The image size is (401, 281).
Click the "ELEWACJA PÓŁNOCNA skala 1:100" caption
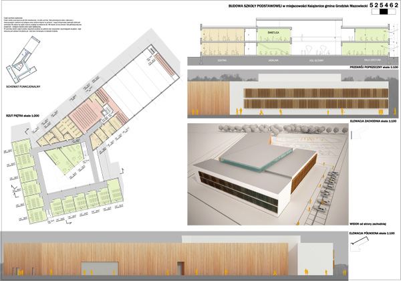(x=372, y=233)
